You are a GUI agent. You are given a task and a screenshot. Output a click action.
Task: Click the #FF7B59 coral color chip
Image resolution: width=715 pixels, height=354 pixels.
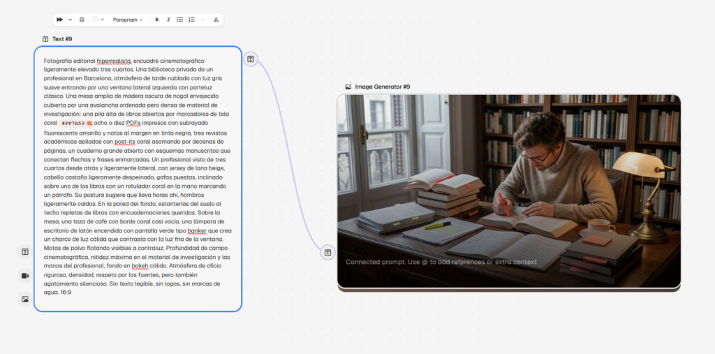click(76, 123)
